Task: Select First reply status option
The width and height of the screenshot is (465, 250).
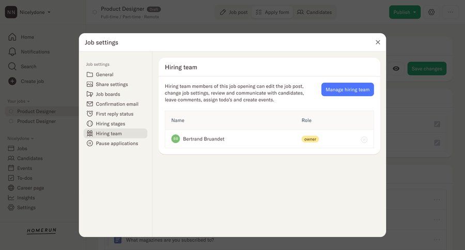Action: 115,114
